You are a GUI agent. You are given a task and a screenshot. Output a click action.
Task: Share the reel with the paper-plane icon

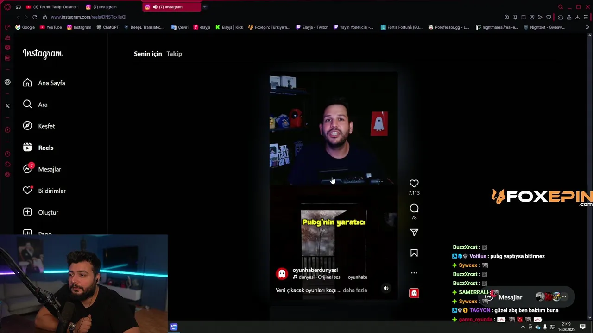[x=414, y=233]
